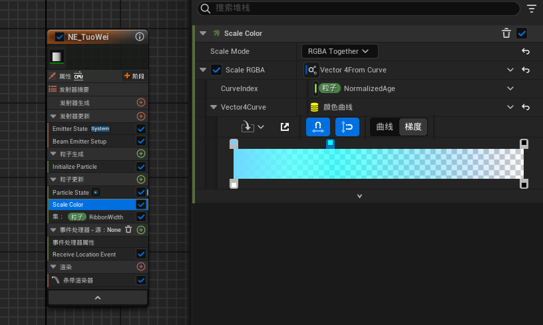Toggle 条带渲染器 enabled checkbox
Screen dimensions: 543x325
141,280
